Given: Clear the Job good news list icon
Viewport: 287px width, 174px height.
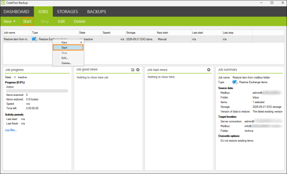Looking at the screenshot, I should pyautogui.click(x=133, y=70).
